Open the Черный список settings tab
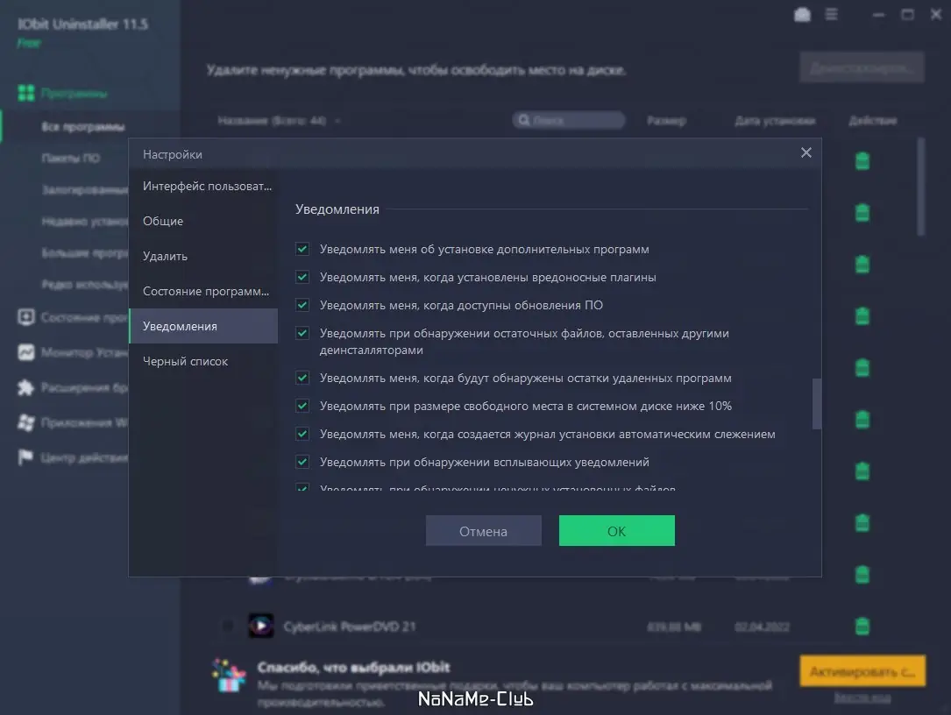 click(x=203, y=361)
